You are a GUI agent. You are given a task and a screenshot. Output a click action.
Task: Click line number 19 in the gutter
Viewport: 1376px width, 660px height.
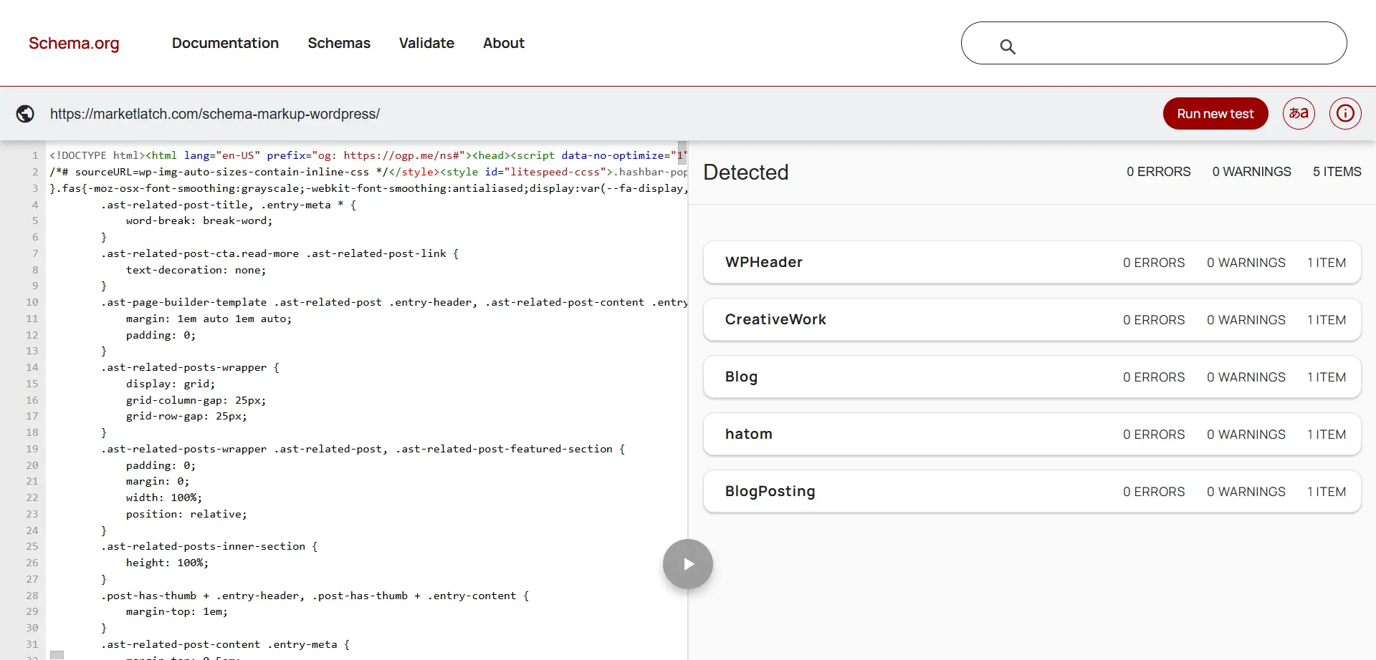pyautogui.click(x=32, y=449)
